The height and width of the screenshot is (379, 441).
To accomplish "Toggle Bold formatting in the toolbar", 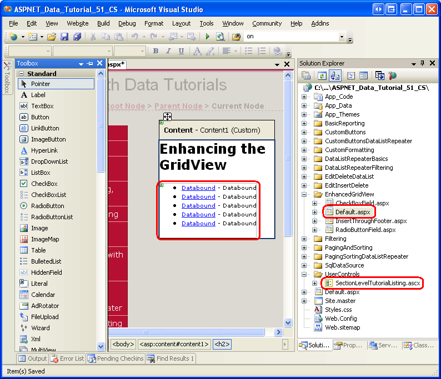I will [x=156, y=51].
